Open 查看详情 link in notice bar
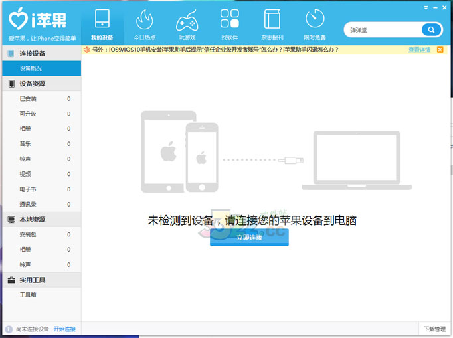The image size is (453, 338). (420, 50)
